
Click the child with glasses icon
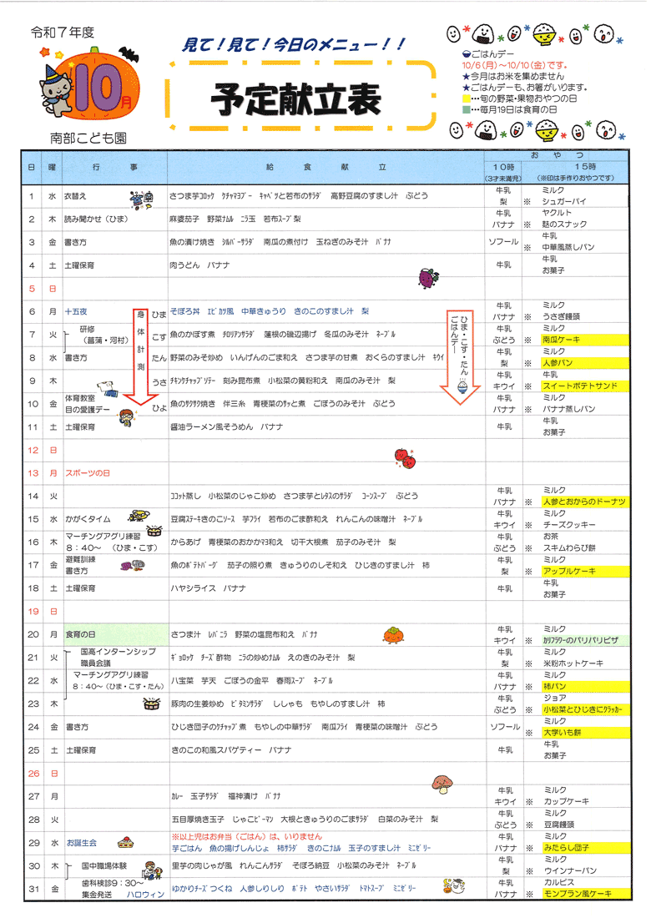click(x=125, y=416)
